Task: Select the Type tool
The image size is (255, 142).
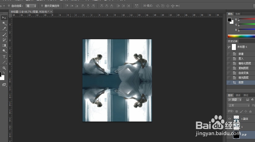Action: point(4,57)
